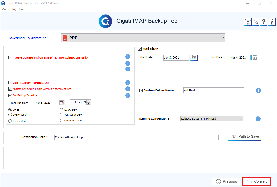Open the Help menu
The height and width of the screenshot is (187, 277).
pos(22,9)
